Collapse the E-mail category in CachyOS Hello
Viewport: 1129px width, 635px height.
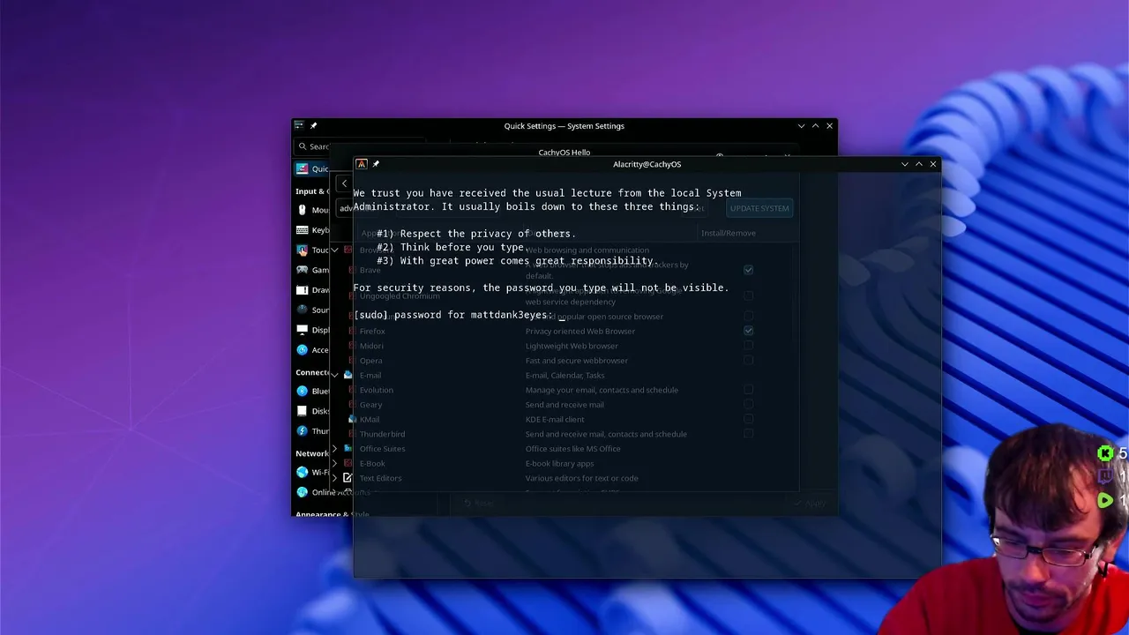coord(335,375)
